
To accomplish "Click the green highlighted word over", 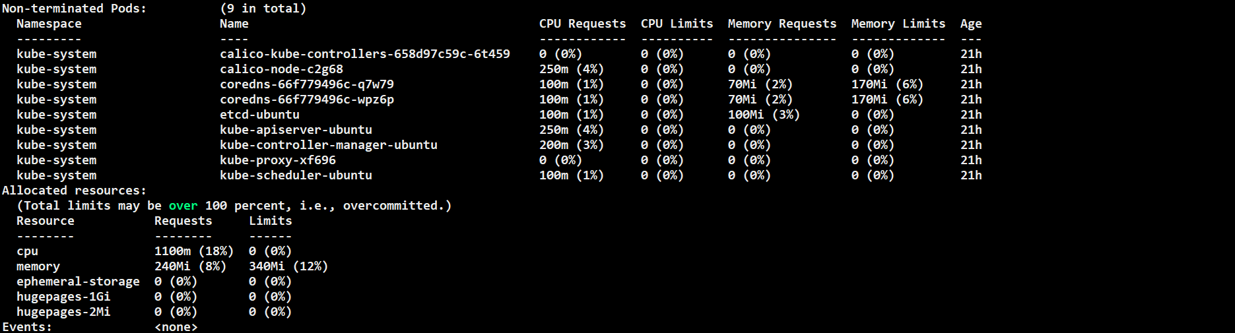I will tap(183, 206).
